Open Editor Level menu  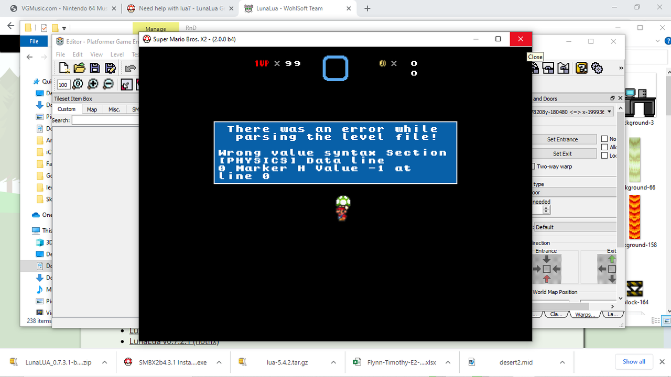pos(117,54)
